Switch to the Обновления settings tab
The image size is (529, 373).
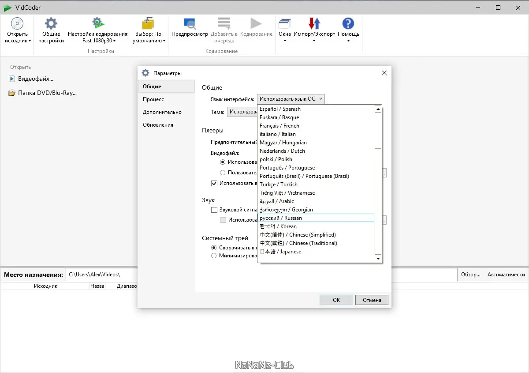166,125
